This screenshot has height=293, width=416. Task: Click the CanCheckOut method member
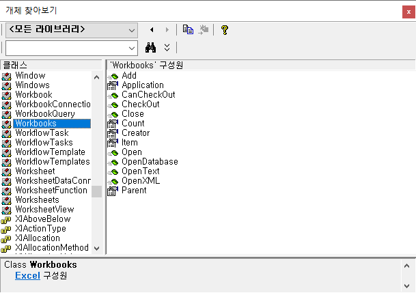click(x=148, y=95)
